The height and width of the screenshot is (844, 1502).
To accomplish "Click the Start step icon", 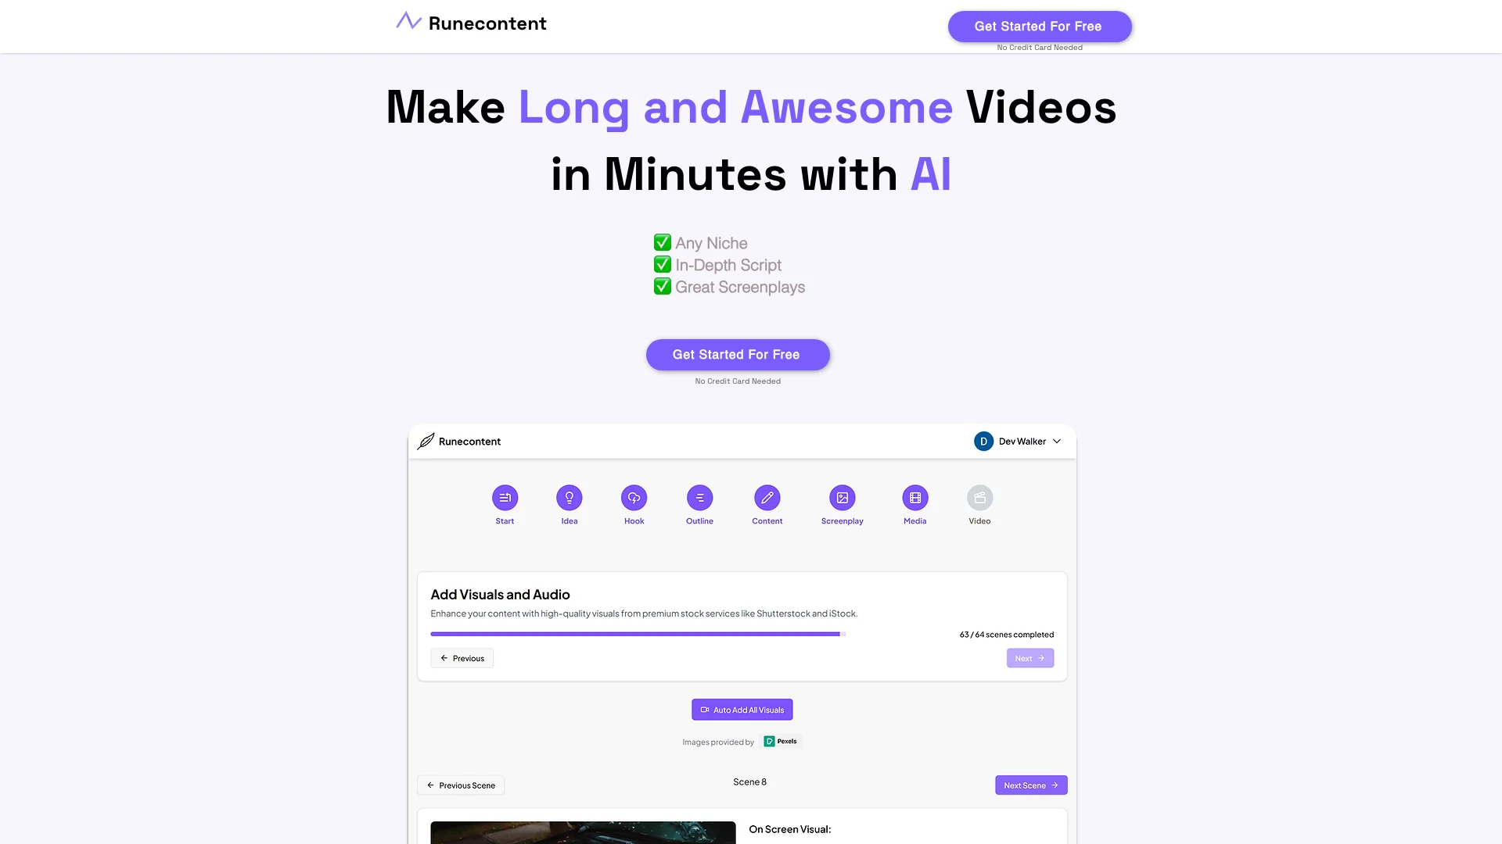I will tap(505, 498).
